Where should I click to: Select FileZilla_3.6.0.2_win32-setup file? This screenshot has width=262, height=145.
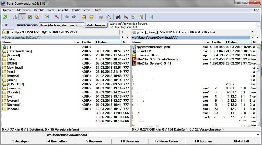(x=194, y=59)
